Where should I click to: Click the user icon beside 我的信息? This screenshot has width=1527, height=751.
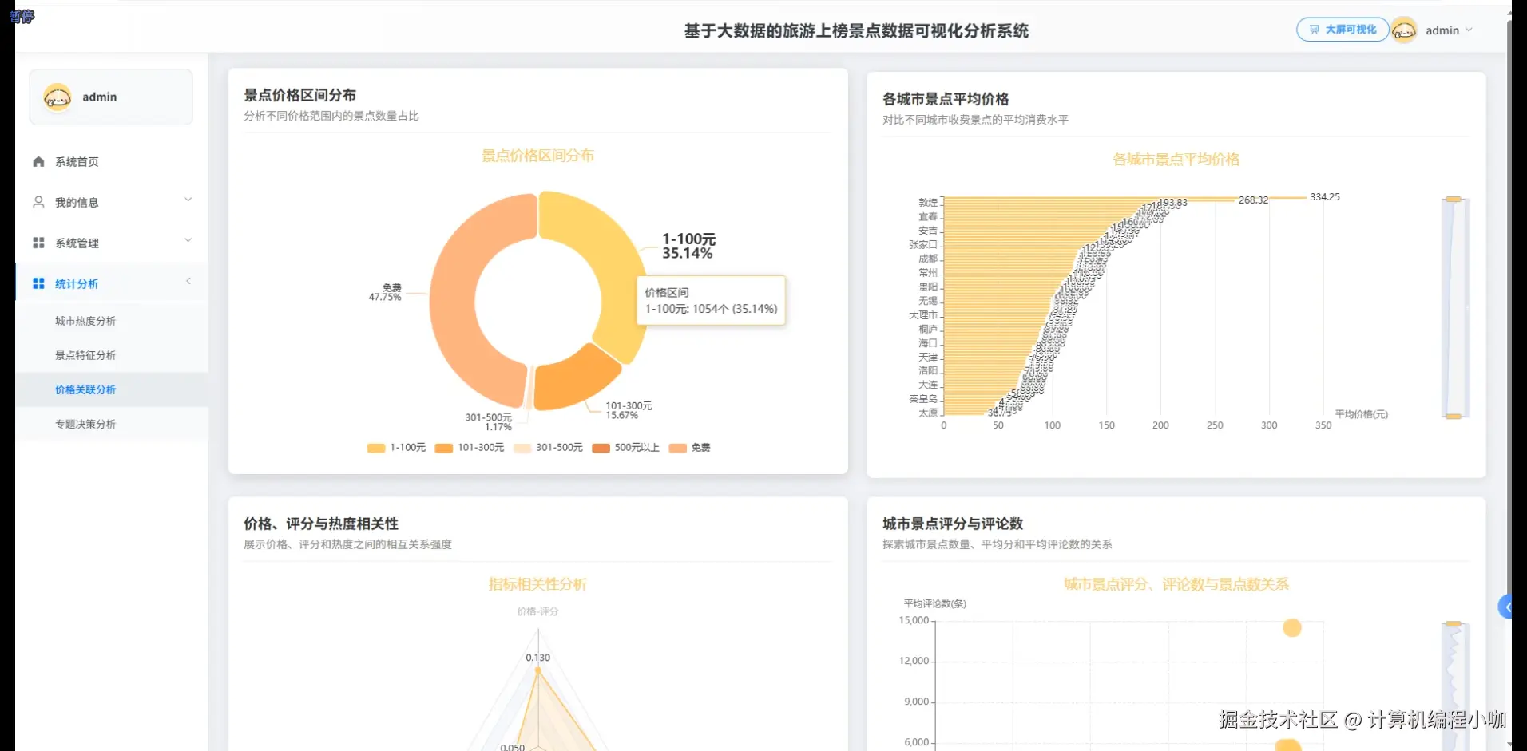[38, 202]
